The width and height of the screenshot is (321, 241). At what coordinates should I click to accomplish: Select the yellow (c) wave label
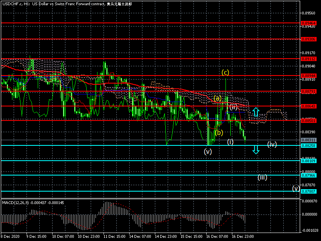coord(226,72)
